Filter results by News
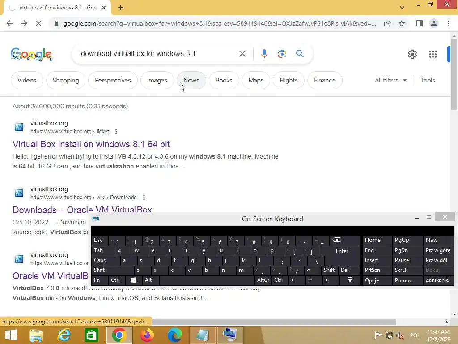The image size is (458, 344). pos(191,80)
